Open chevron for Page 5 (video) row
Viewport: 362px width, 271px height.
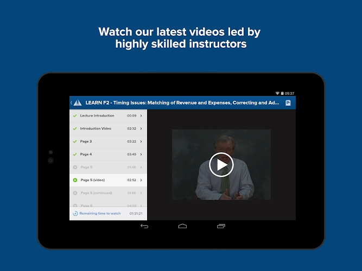(141, 180)
